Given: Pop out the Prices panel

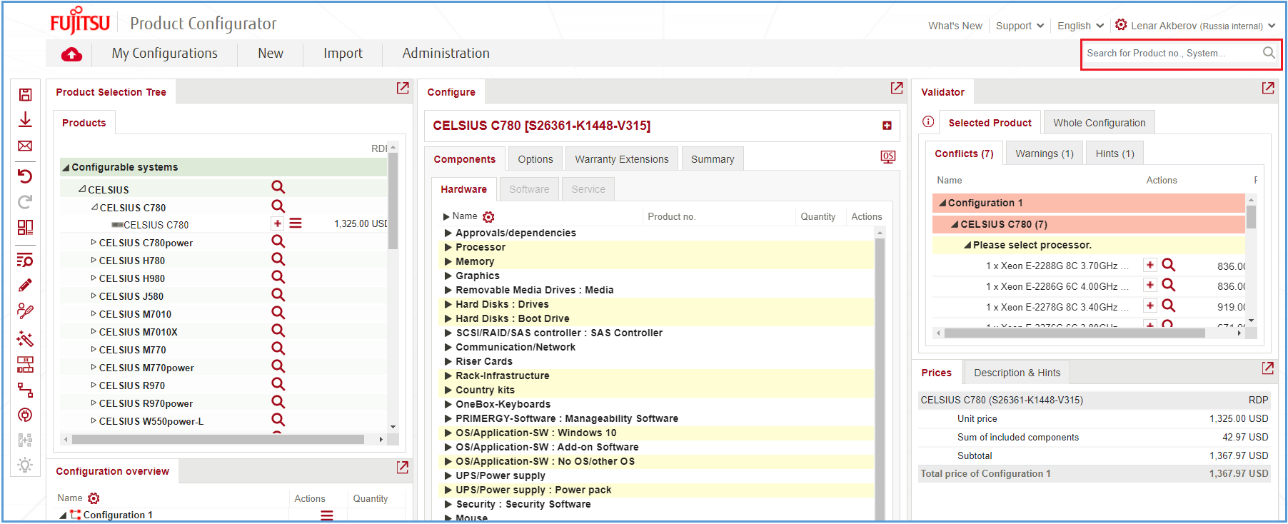Looking at the screenshot, I should tap(1268, 368).
